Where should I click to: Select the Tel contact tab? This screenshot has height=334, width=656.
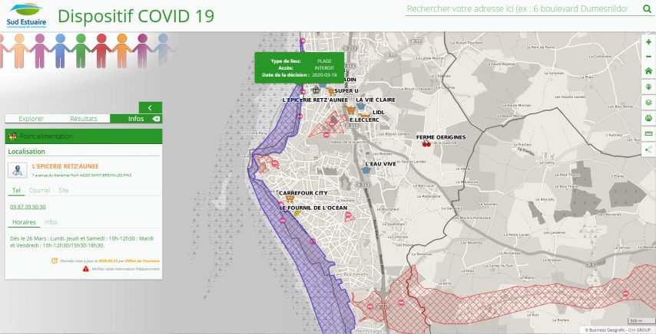(x=16, y=191)
